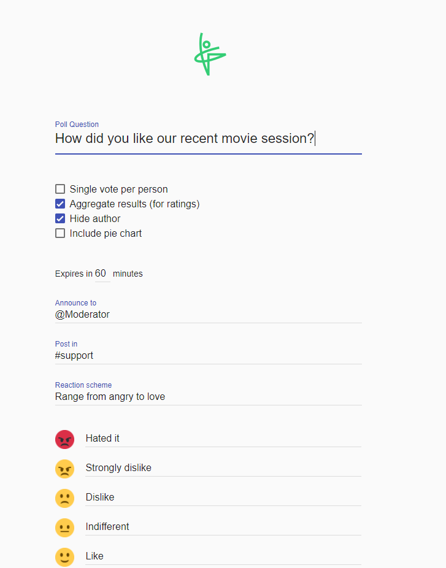
Task: Enable Single vote per person checkbox
Action: (60, 189)
